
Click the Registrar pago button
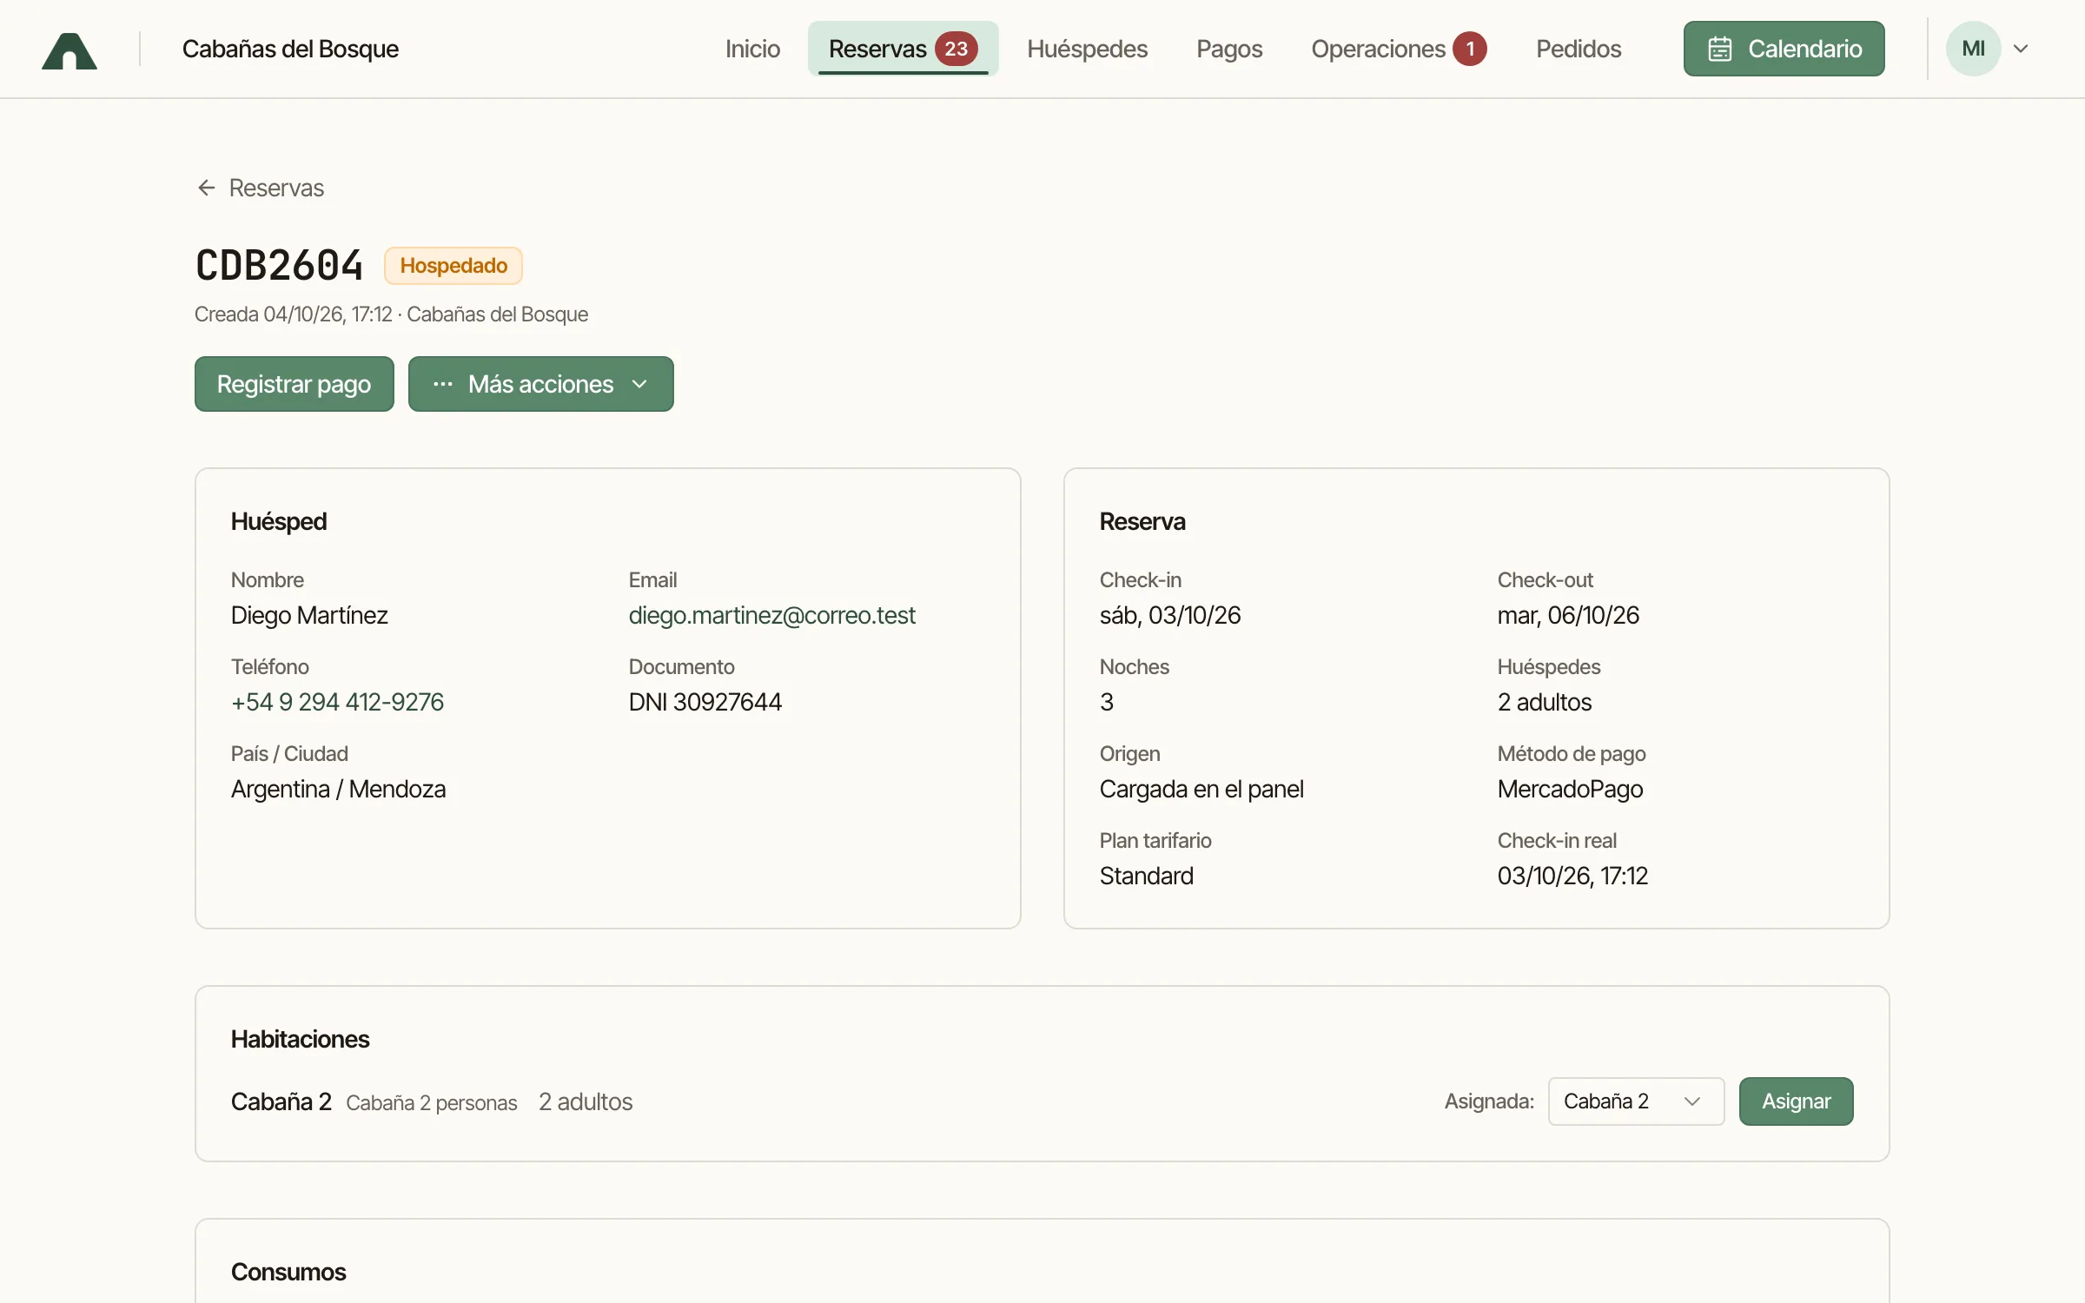tap(294, 384)
